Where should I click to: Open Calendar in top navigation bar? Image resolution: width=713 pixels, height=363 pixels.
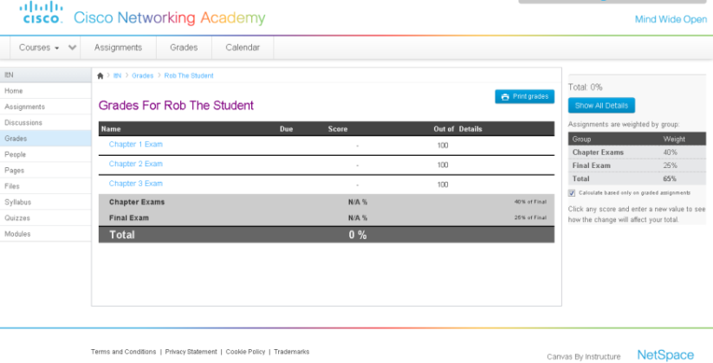(x=243, y=48)
